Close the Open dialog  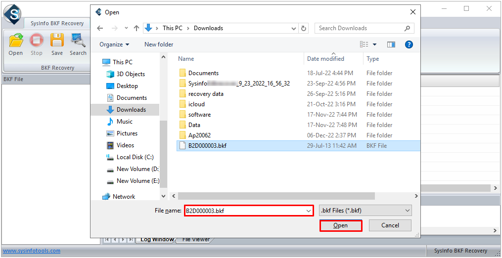(413, 12)
